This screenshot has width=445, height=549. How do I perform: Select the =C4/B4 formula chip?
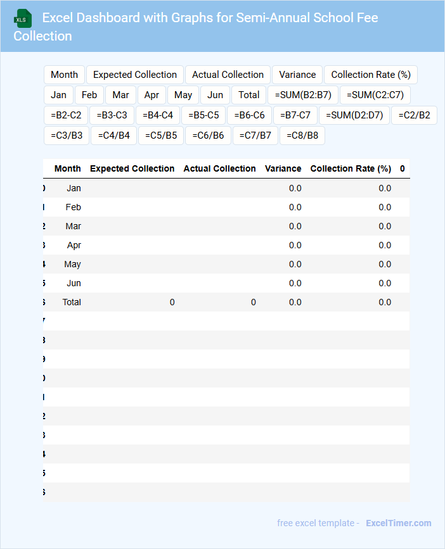coord(114,136)
